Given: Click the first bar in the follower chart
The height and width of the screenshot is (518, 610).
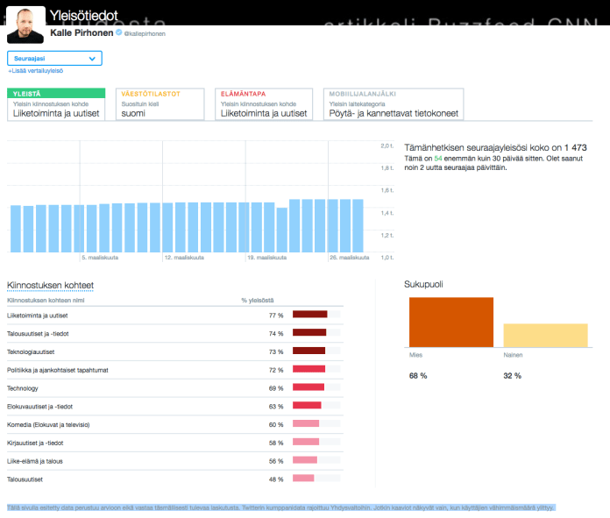Looking at the screenshot, I should click(16, 229).
